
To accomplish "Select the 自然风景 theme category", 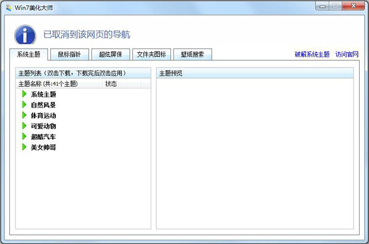I will pyautogui.click(x=43, y=105).
